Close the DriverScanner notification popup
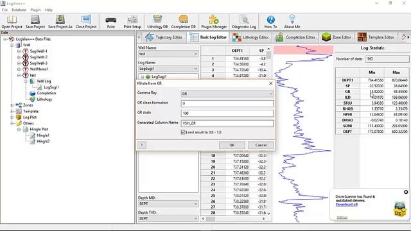The image size is (411, 231). coord(406,192)
